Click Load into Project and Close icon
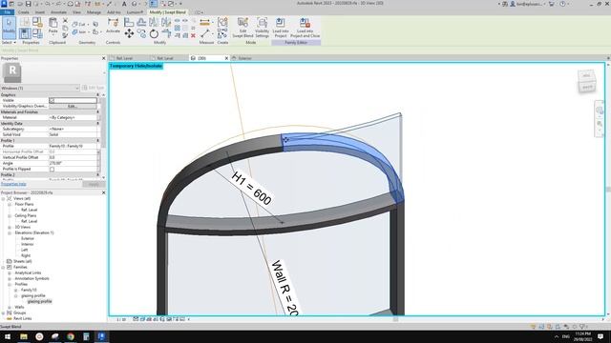 pos(305,28)
